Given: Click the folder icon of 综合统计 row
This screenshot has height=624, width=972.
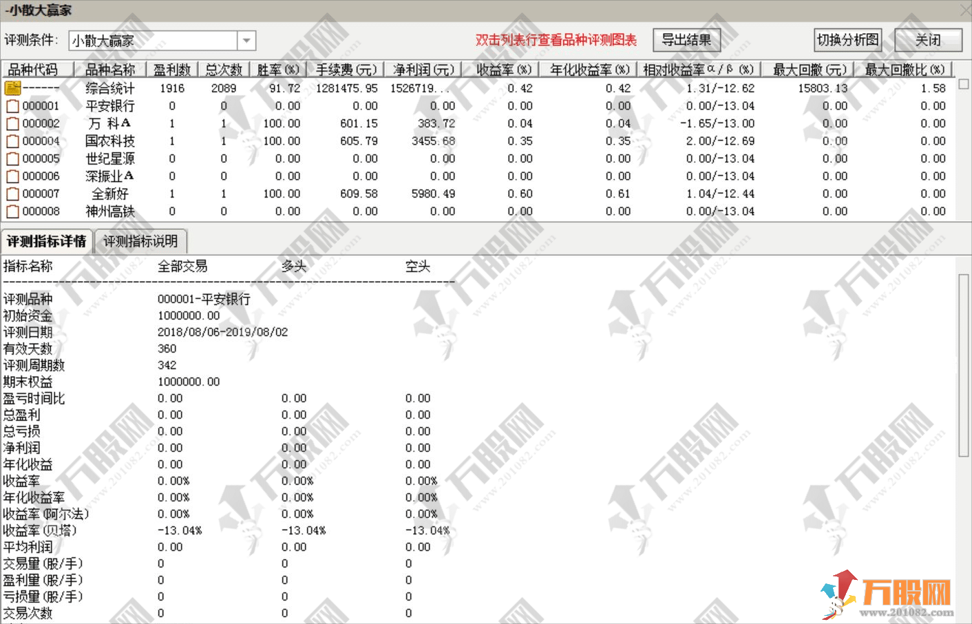Looking at the screenshot, I should coord(12,88).
